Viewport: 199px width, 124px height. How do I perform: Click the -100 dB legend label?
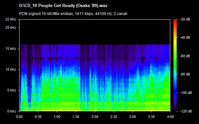[x=186, y=93]
